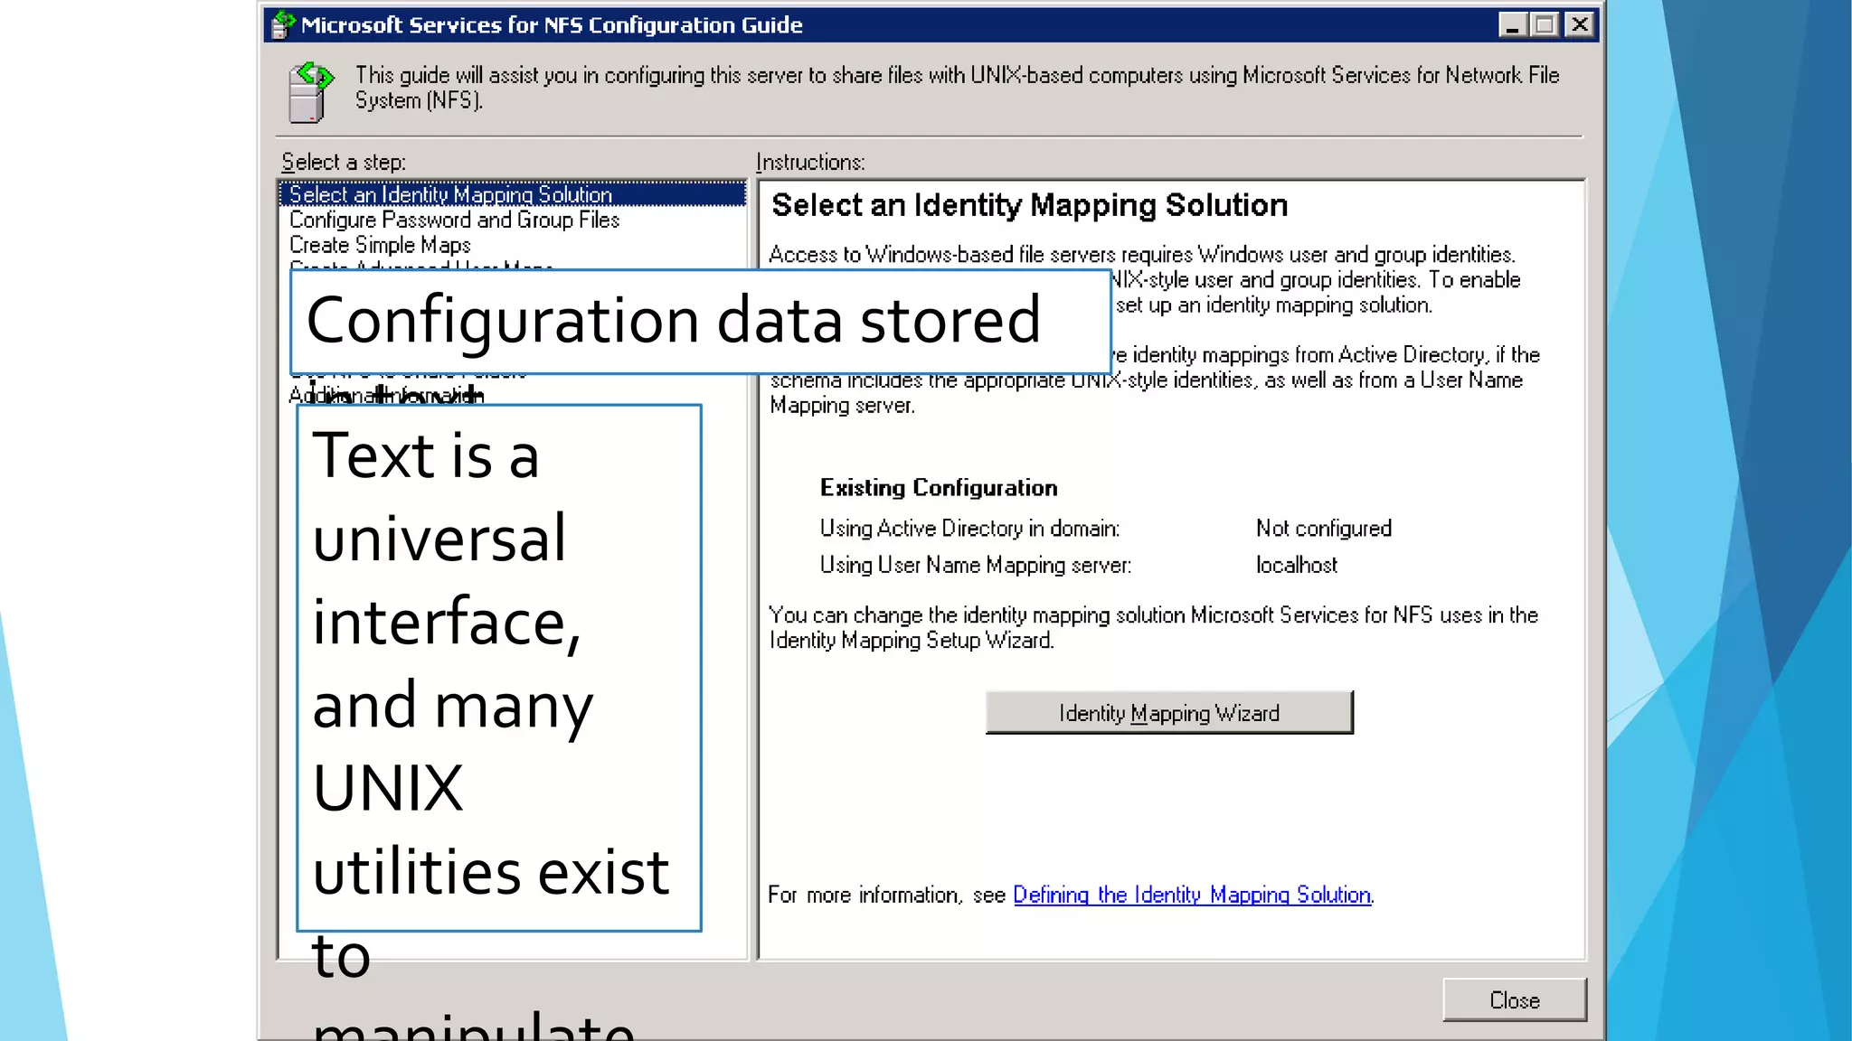Select the partially hidden Additional Information step
1852x1041 pixels.
coord(385,395)
